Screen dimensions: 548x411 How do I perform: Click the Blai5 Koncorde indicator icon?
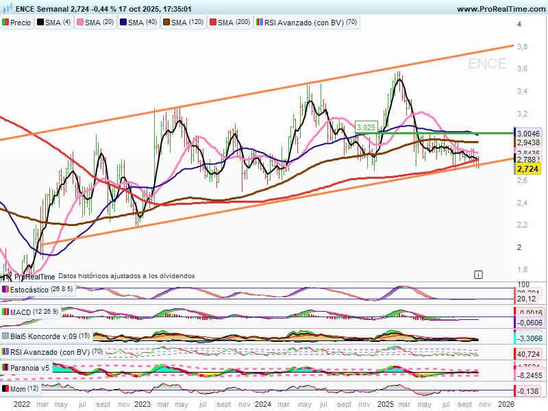click(5, 336)
